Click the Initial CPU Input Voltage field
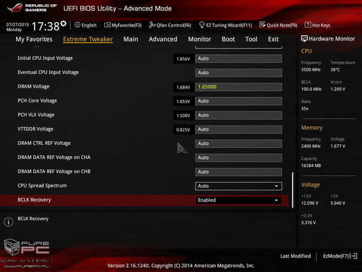This screenshot has height=272, width=362. (238, 58)
